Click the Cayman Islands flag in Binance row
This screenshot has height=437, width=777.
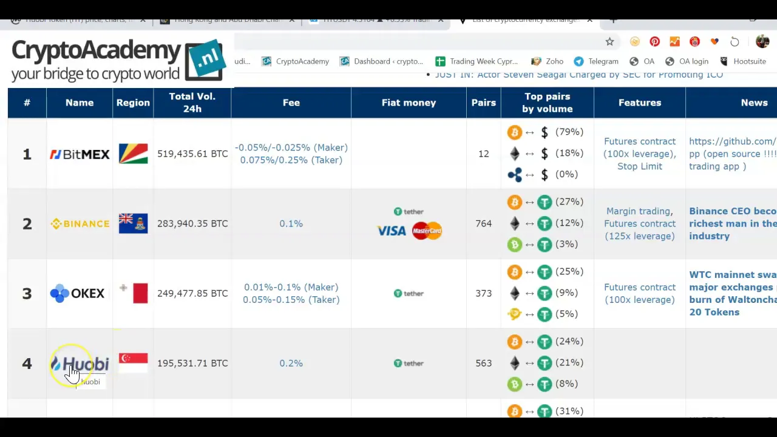click(x=133, y=223)
